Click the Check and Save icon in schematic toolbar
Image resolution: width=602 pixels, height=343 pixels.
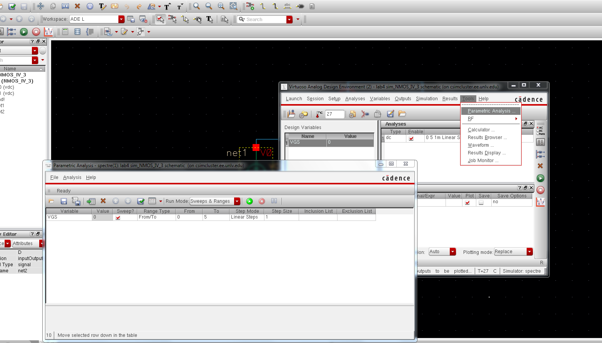click(x=12, y=6)
